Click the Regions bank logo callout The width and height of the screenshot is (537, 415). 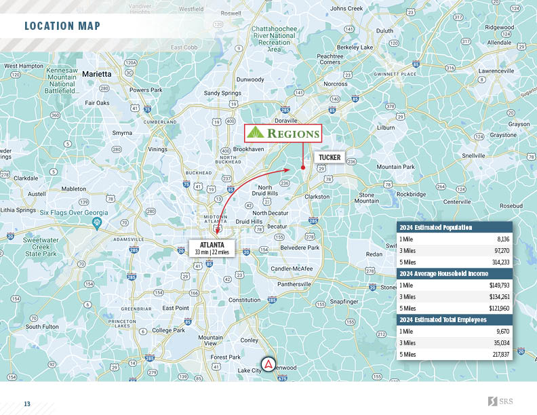pyautogui.click(x=283, y=133)
